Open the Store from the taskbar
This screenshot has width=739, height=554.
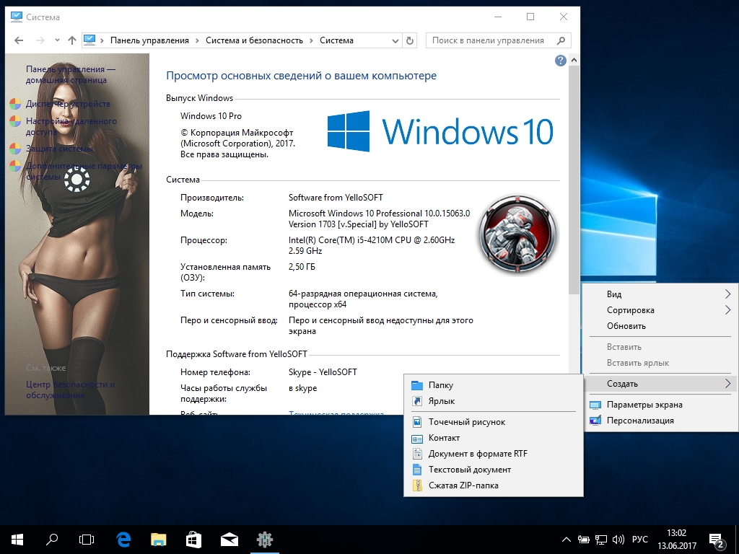click(x=193, y=540)
